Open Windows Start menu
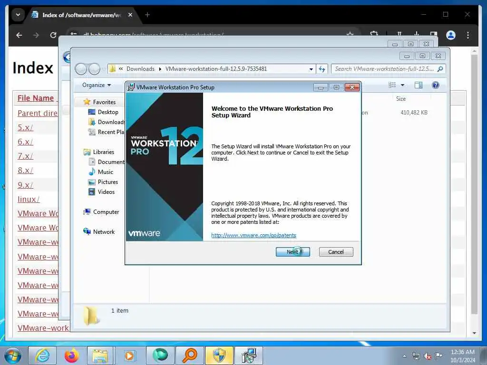 click(13, 355)
